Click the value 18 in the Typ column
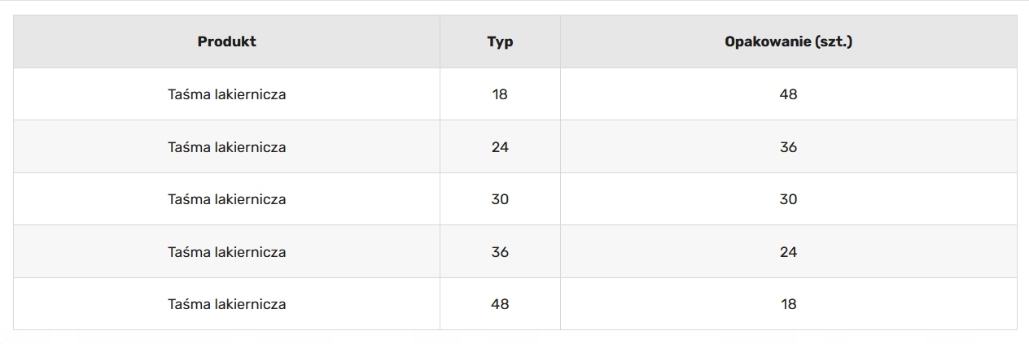This screenshot has height=344, width=1029. 500,94
